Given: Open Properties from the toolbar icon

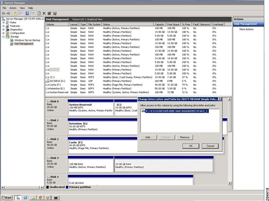Looking at the screenshot, I should pyautogui.click(x=49, y=13).
